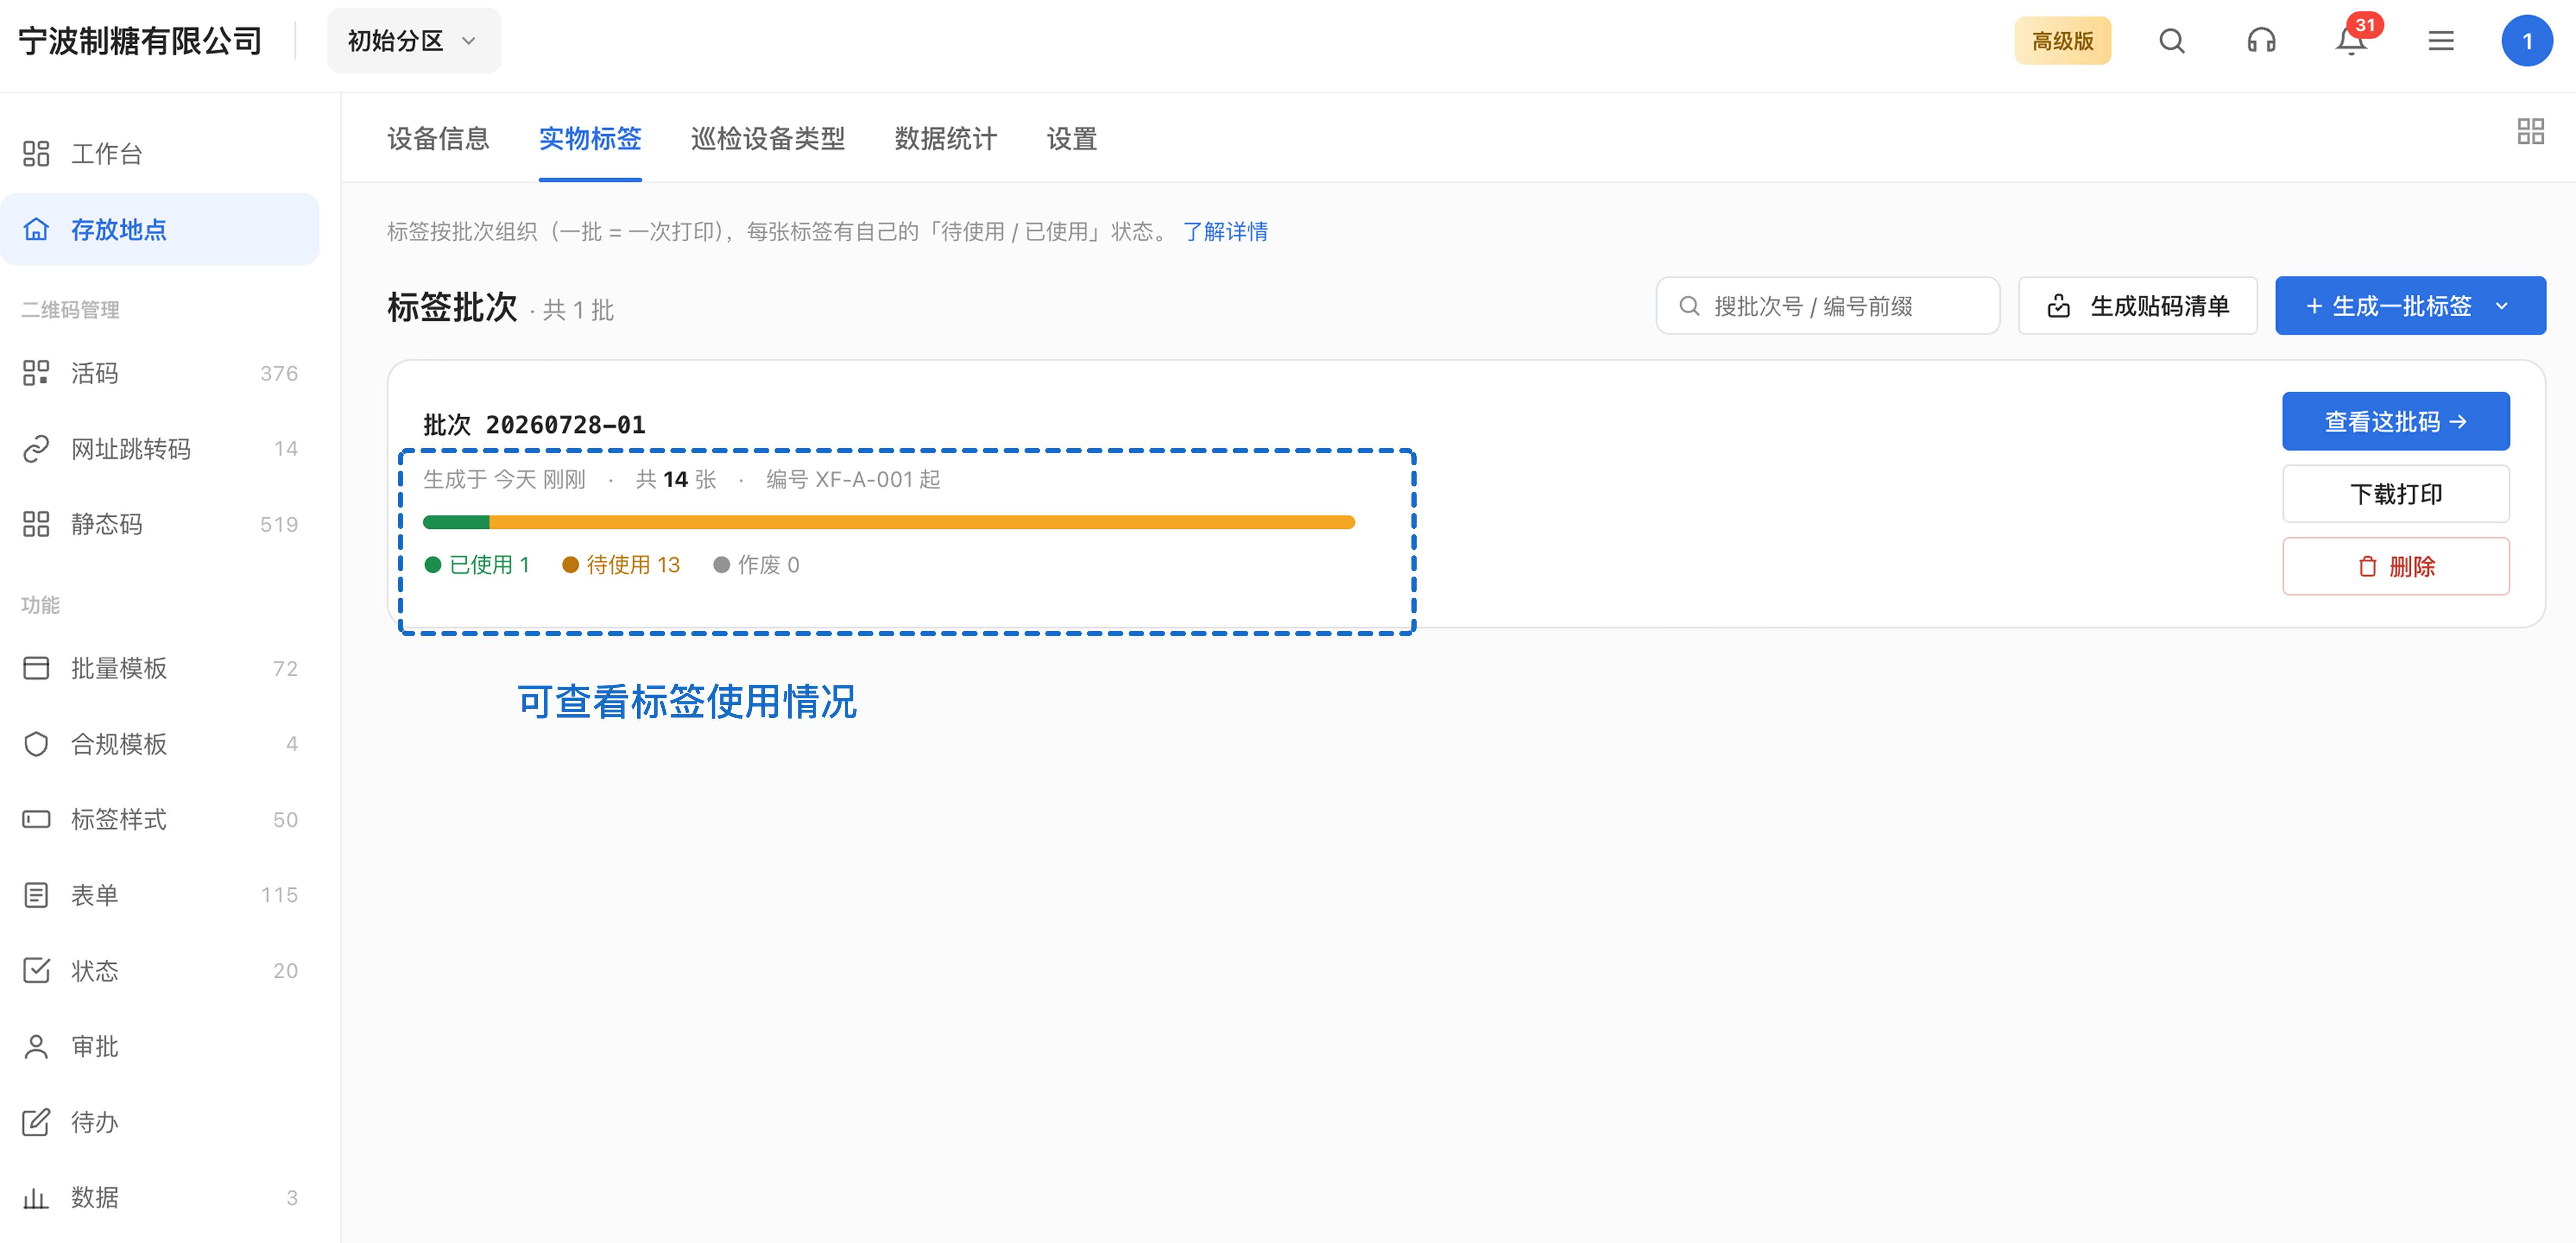
Task: Click the label usage progress bar
Action: point(889,522)
